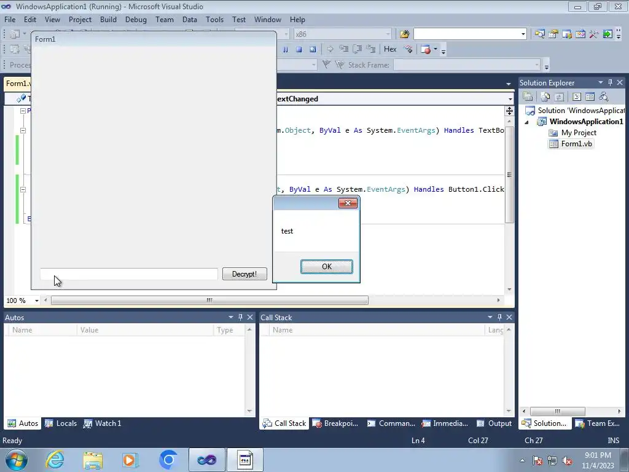The height and width of the screenshot is (472, 629).
Task: Click the green arrow icon on the top toolbar
Action: coord(608,34)
